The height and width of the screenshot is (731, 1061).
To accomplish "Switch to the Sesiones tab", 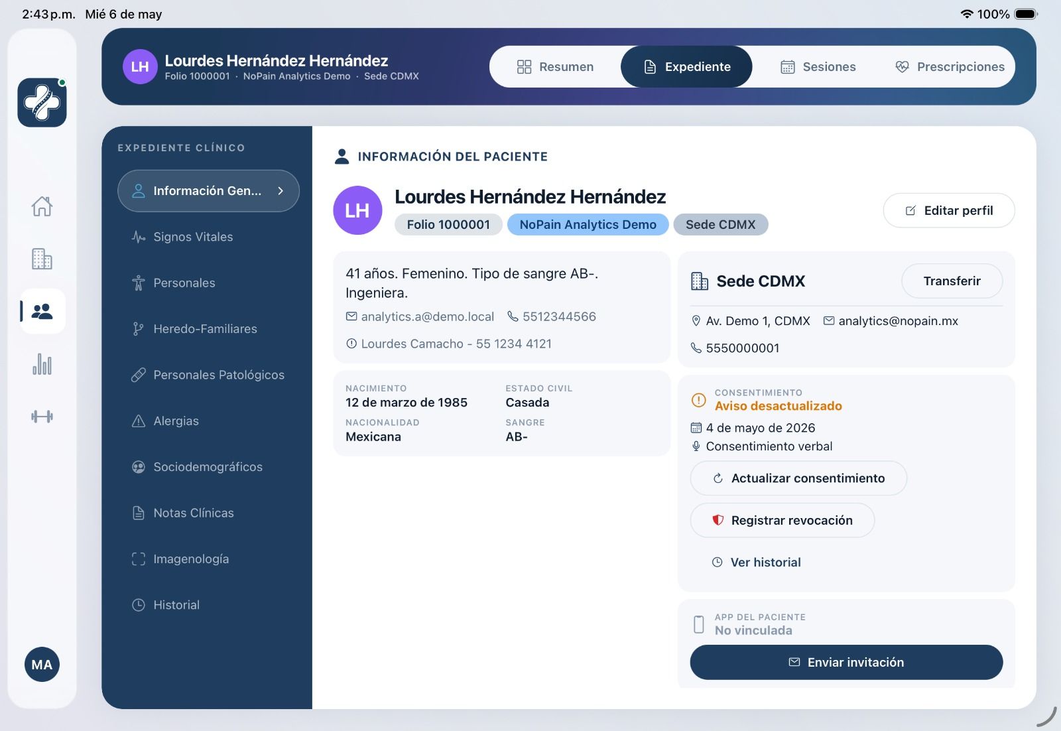I will [x=818, y=66].
